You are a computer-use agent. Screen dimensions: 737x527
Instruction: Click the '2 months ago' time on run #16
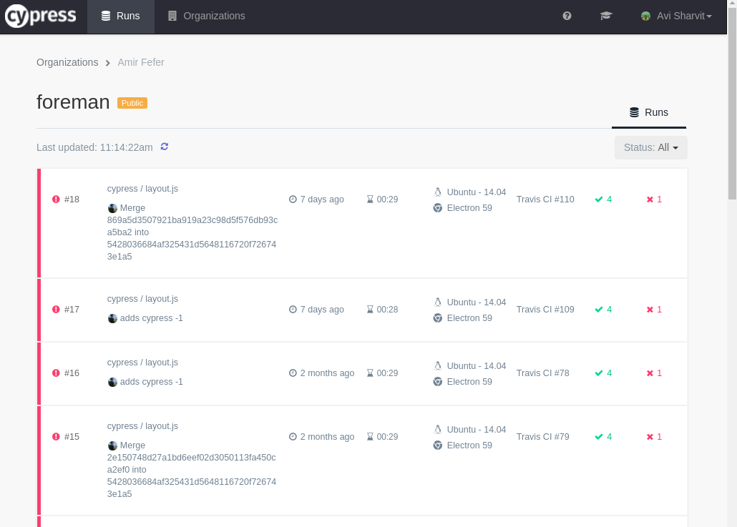tap(327, 373)
